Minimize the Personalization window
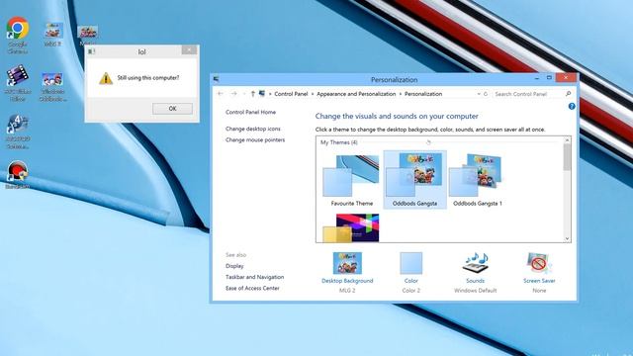The width and height of the screenshot is (633, 356). (536, 77)
